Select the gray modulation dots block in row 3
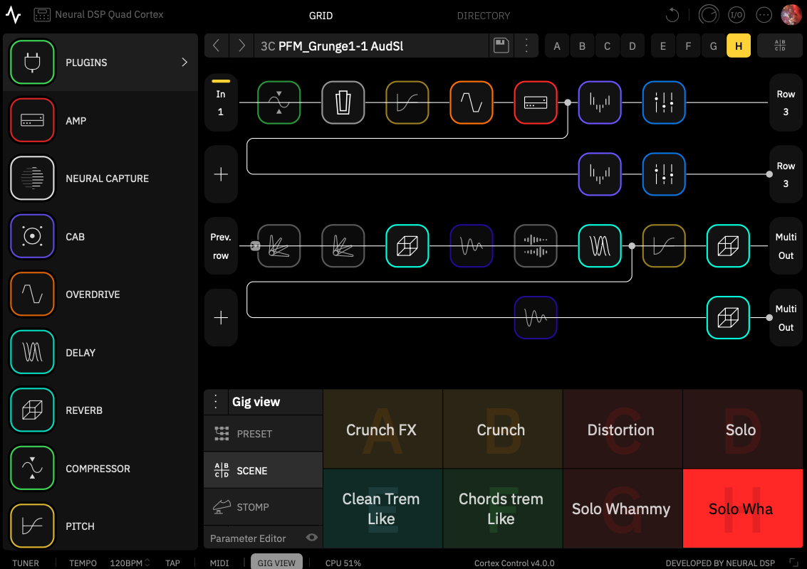Image resolution: width=807 pixels, height=569 pixels. [x=536, y=245]
